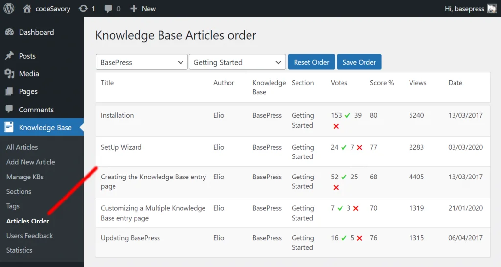Click the Views column header
The width and height of the screenshot is (501, 267).
[x=418, y=83]
